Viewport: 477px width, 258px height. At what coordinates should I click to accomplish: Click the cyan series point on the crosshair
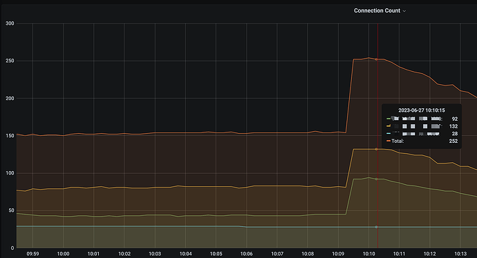(x=376, y=227)
